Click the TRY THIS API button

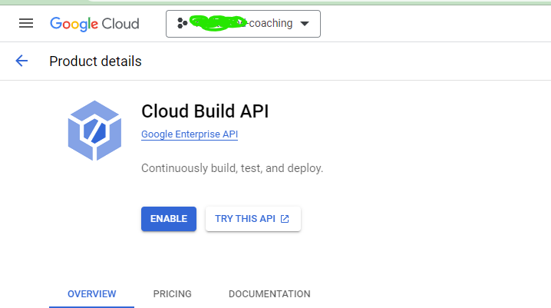[253, 219]
